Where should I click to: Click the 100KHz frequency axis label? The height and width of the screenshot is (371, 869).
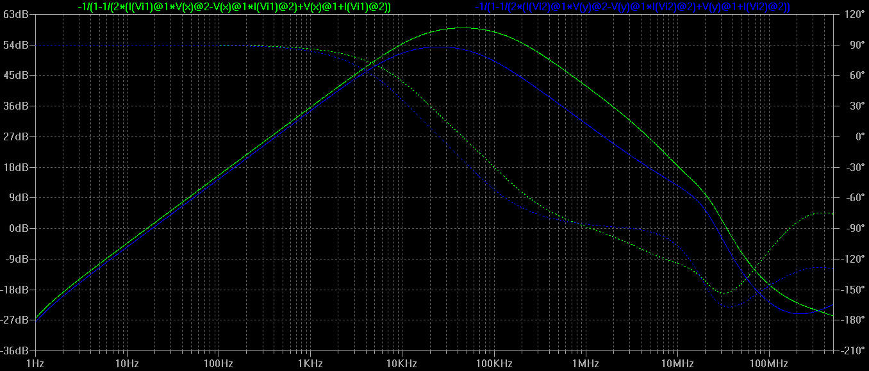(x=493, y=364)
